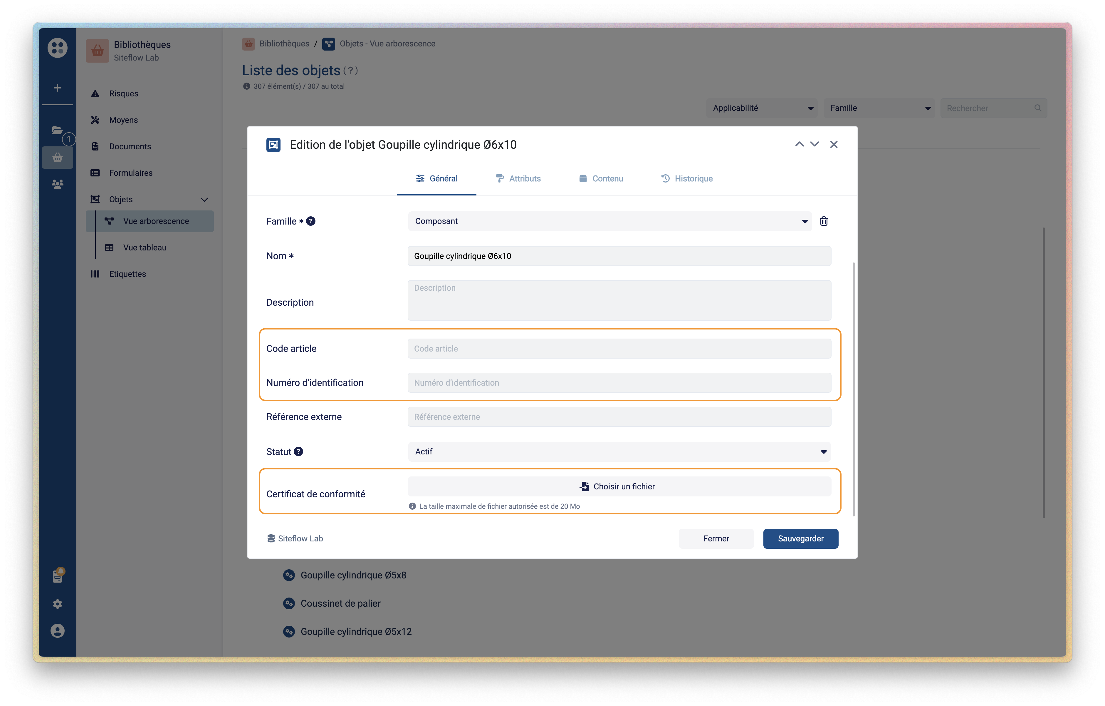Click the trash icon next to Famille

[824, 221]
